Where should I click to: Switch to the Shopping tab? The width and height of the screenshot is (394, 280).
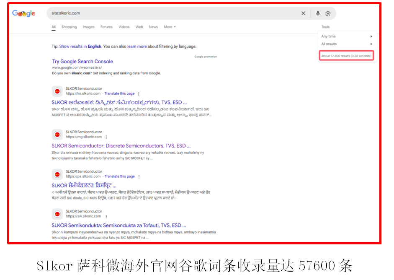point(69,27)
